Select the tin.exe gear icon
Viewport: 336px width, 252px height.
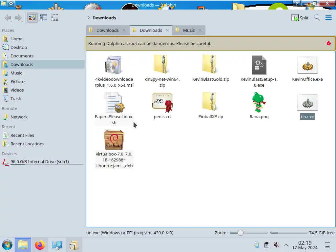(307, 102)
